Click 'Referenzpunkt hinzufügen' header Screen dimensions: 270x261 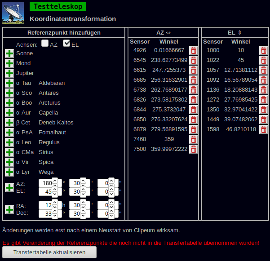pyautogui.click(x=64, y=33)
